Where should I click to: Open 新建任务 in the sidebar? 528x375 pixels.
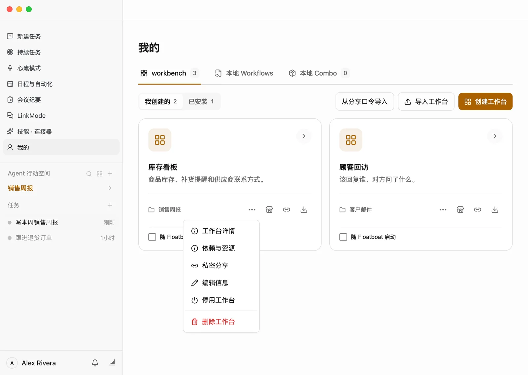61,36
